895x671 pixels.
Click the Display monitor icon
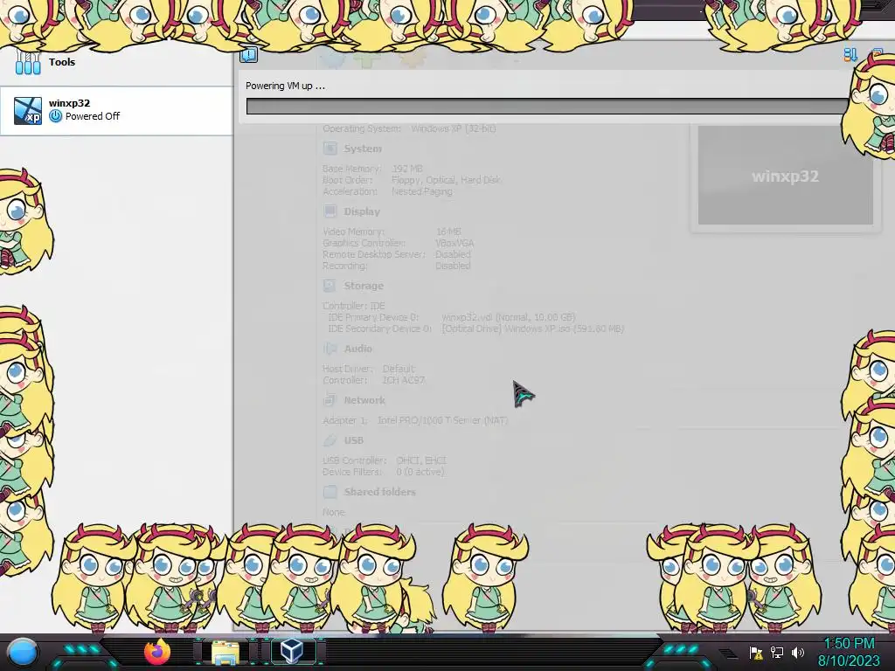tap(330, 211)
